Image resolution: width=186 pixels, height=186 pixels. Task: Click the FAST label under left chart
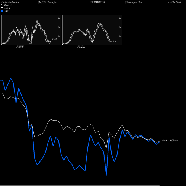[20, 47]
